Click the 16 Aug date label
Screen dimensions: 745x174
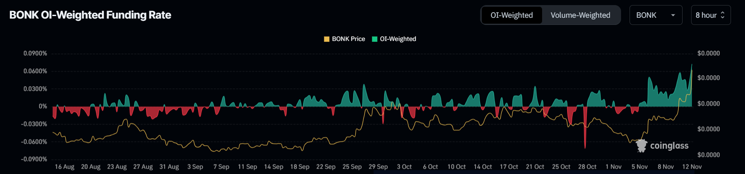[65, 167]
